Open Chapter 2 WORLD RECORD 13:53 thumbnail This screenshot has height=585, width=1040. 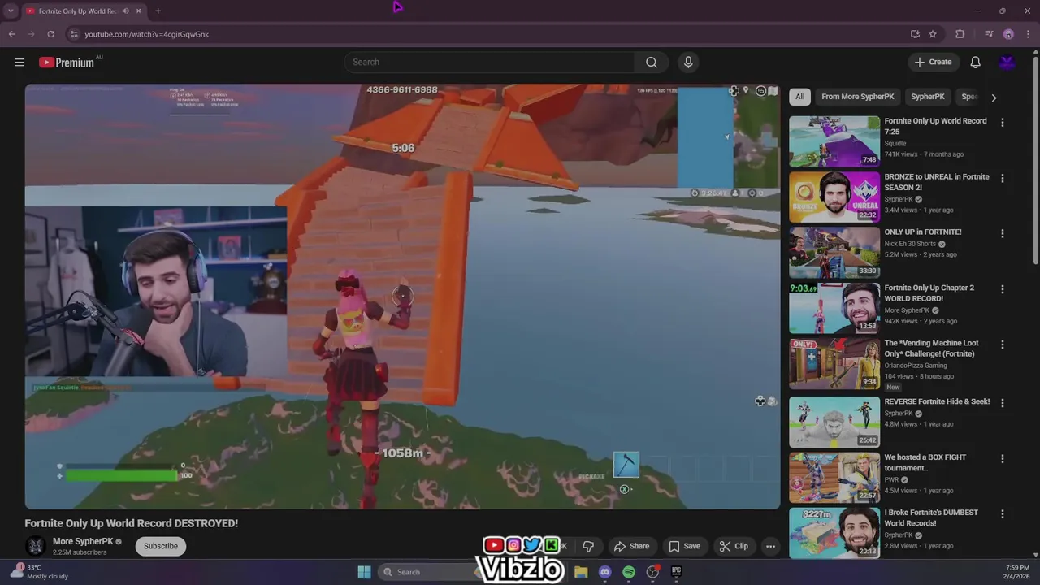coord(834,308)
